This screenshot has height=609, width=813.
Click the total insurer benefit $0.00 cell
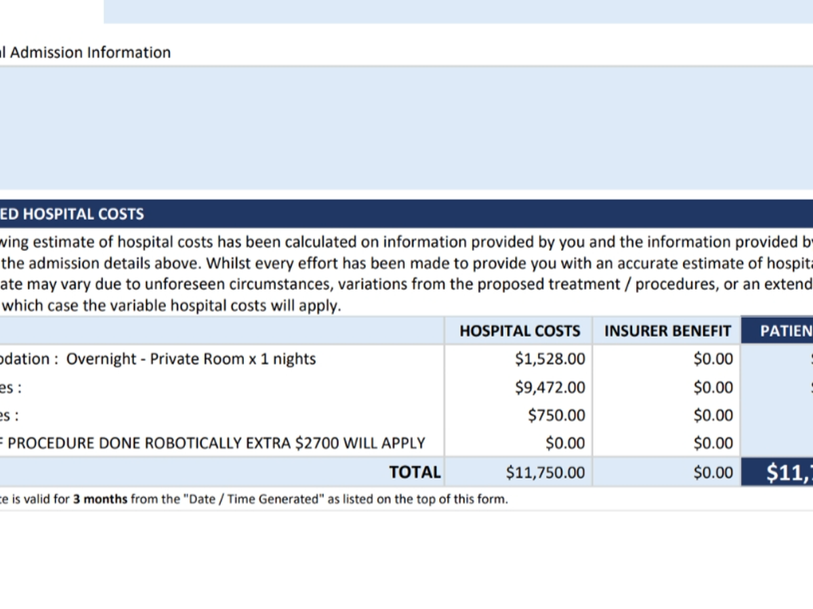pyautogui.click(x=713, y=472)
